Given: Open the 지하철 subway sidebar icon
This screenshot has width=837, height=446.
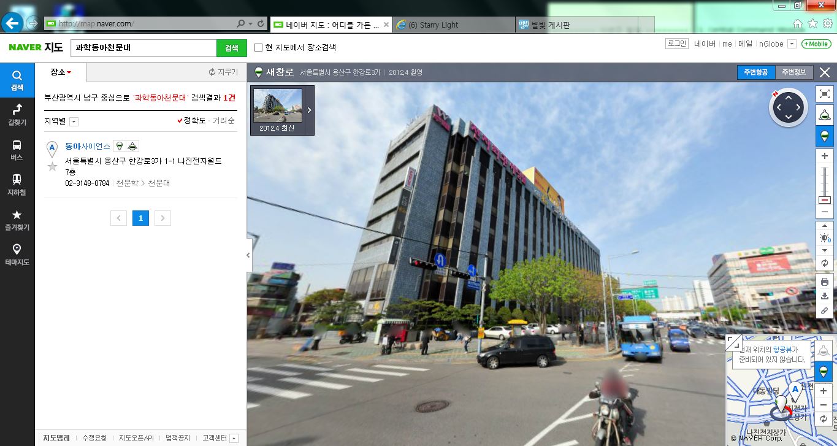Looking at the screenshot, I should (17, 185).
